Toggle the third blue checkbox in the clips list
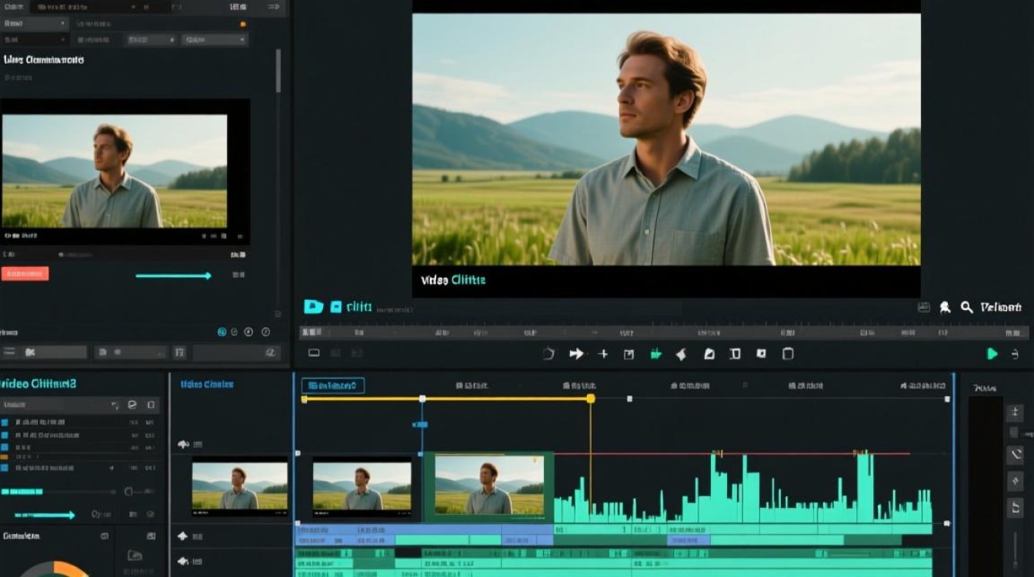 click(x=5, y=446)
